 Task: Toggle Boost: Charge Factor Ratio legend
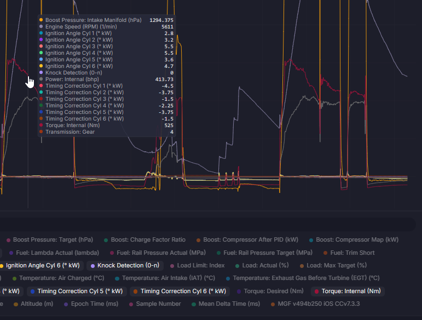tap(145, 240)
